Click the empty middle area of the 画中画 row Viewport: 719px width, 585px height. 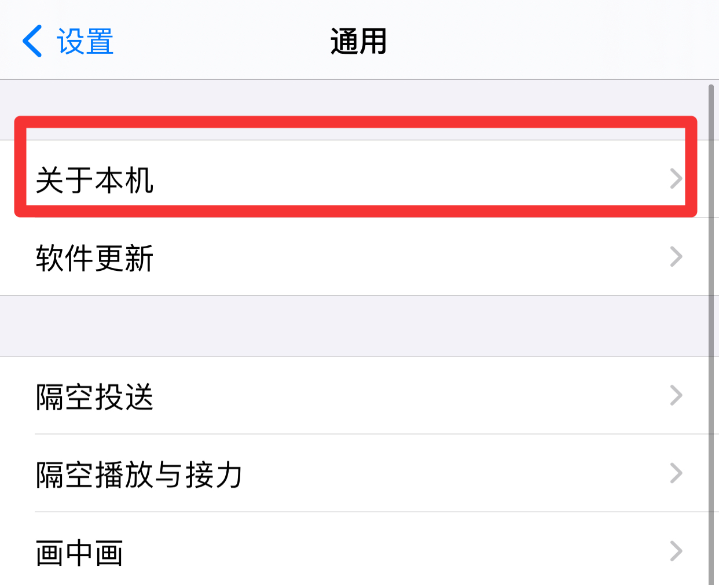pos(394,550)
